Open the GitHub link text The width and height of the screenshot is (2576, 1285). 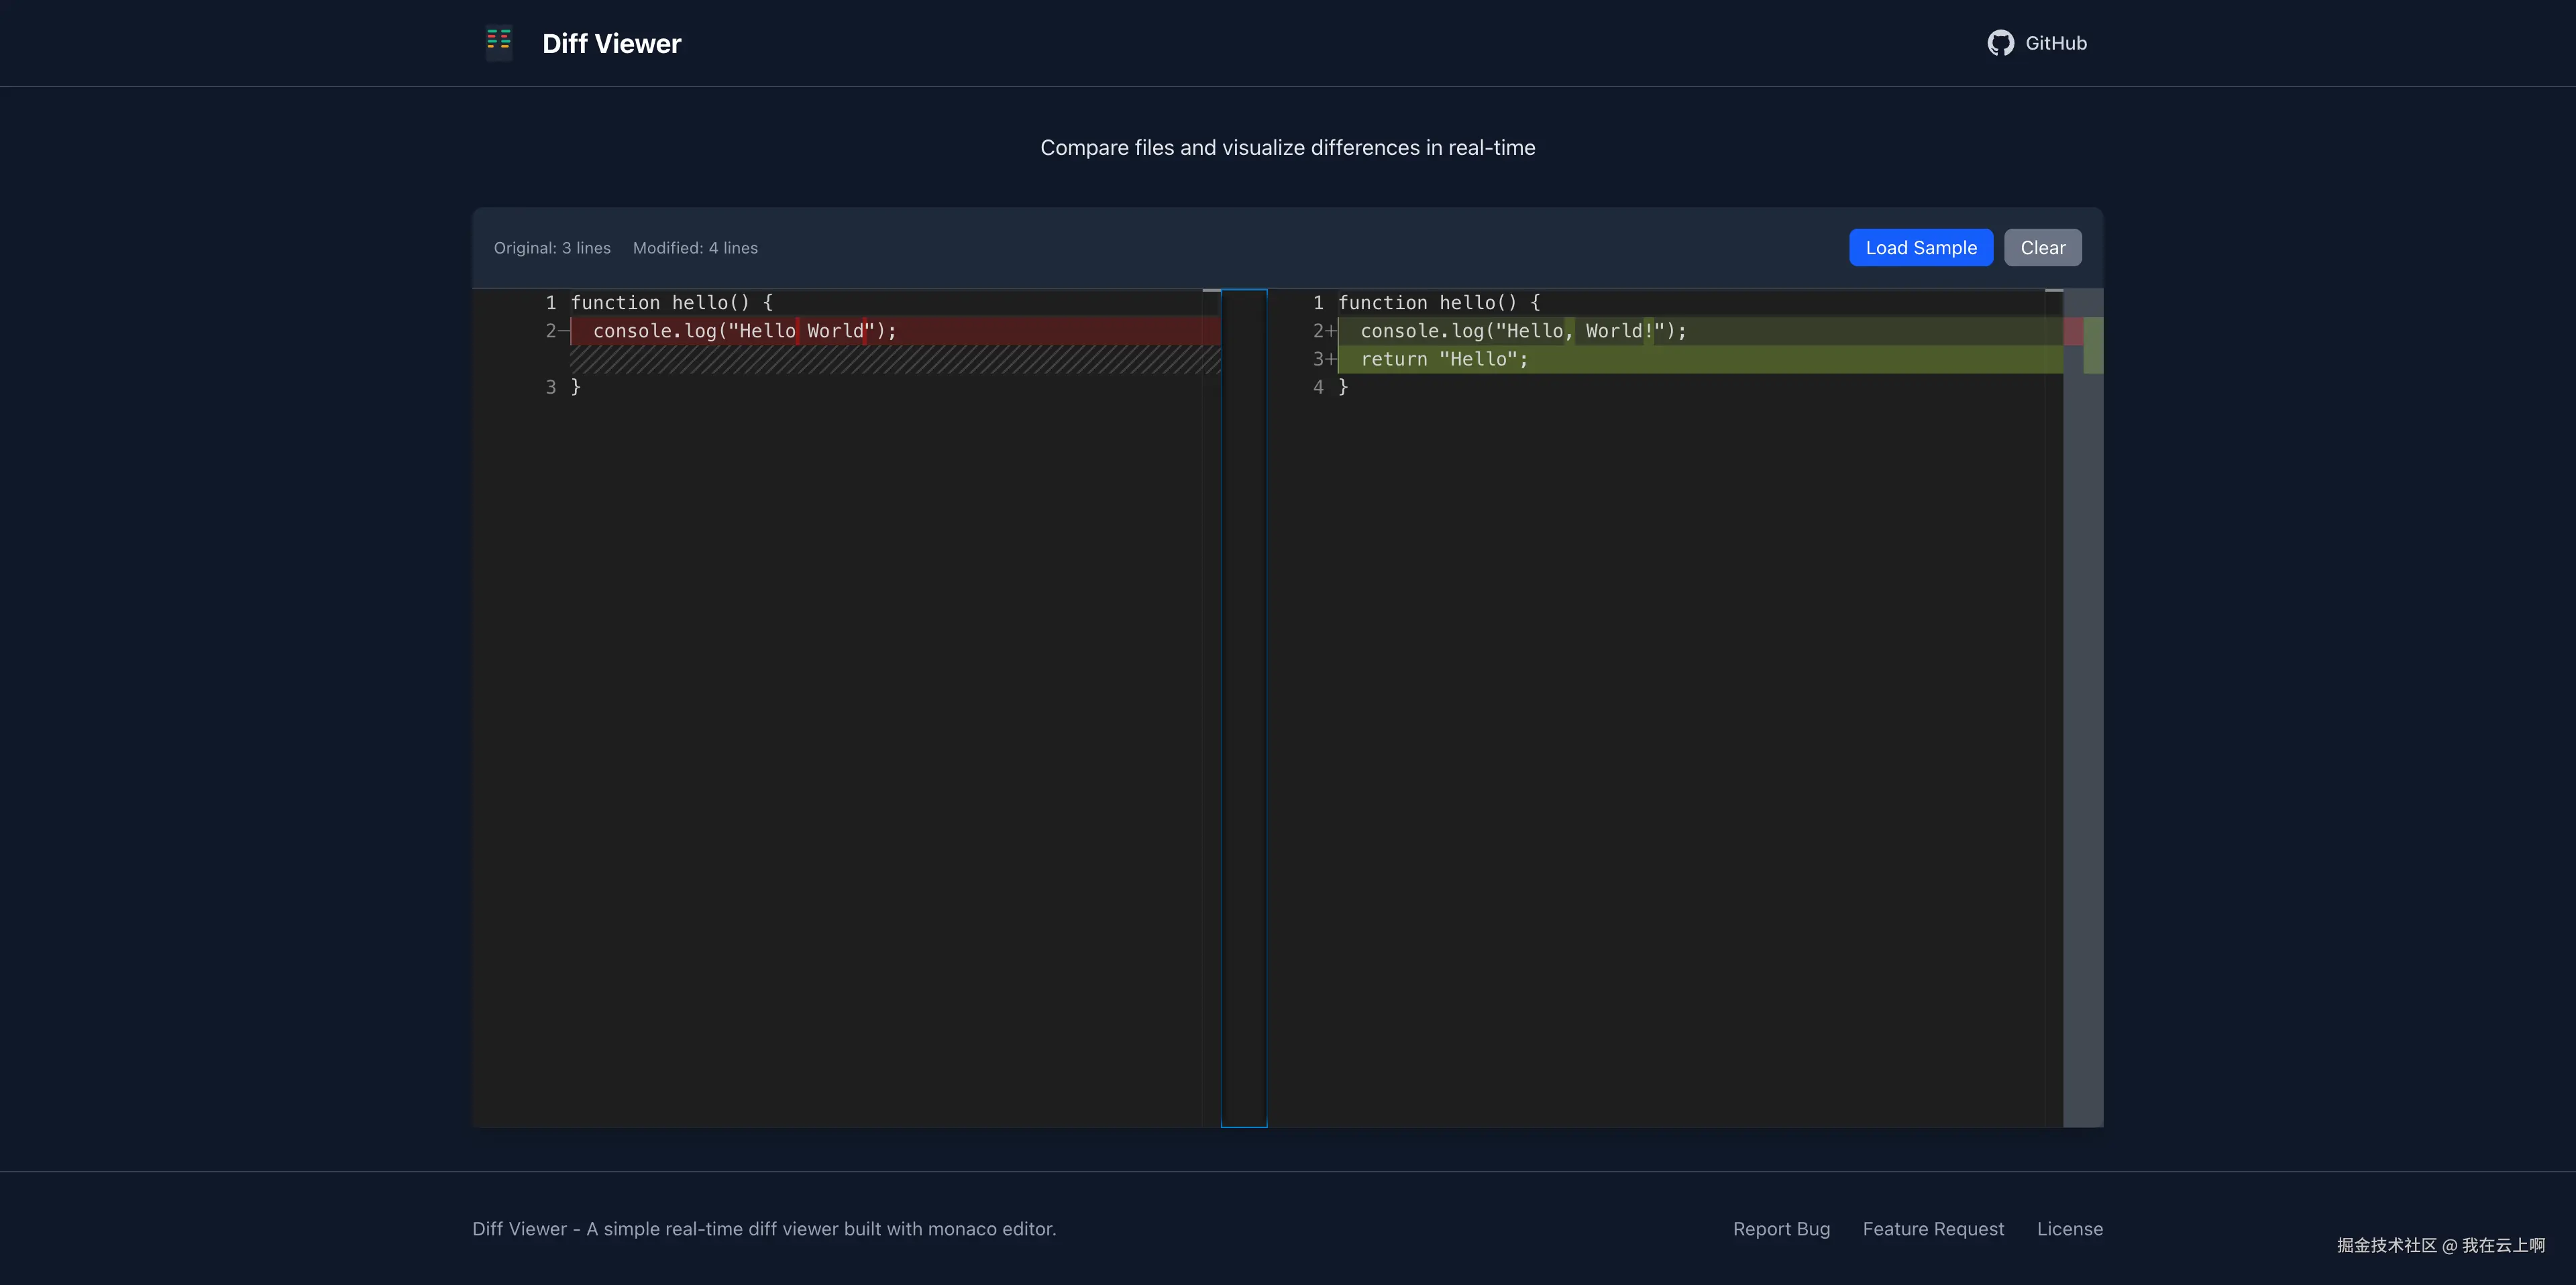[x=2056, y=43]
